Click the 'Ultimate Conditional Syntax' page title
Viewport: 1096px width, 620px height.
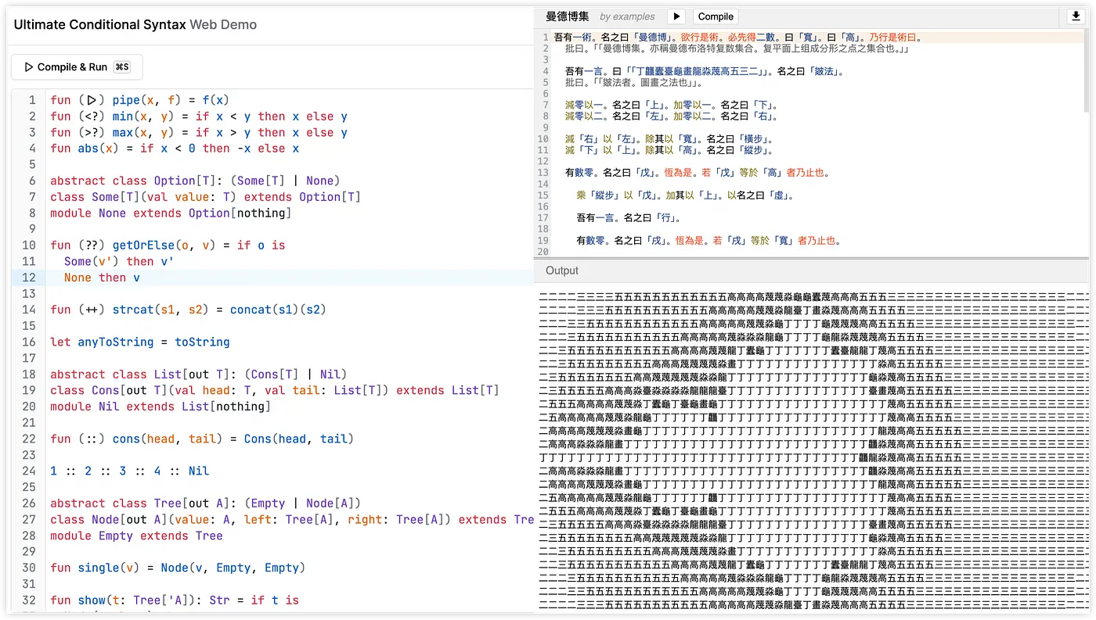point(99,24)
